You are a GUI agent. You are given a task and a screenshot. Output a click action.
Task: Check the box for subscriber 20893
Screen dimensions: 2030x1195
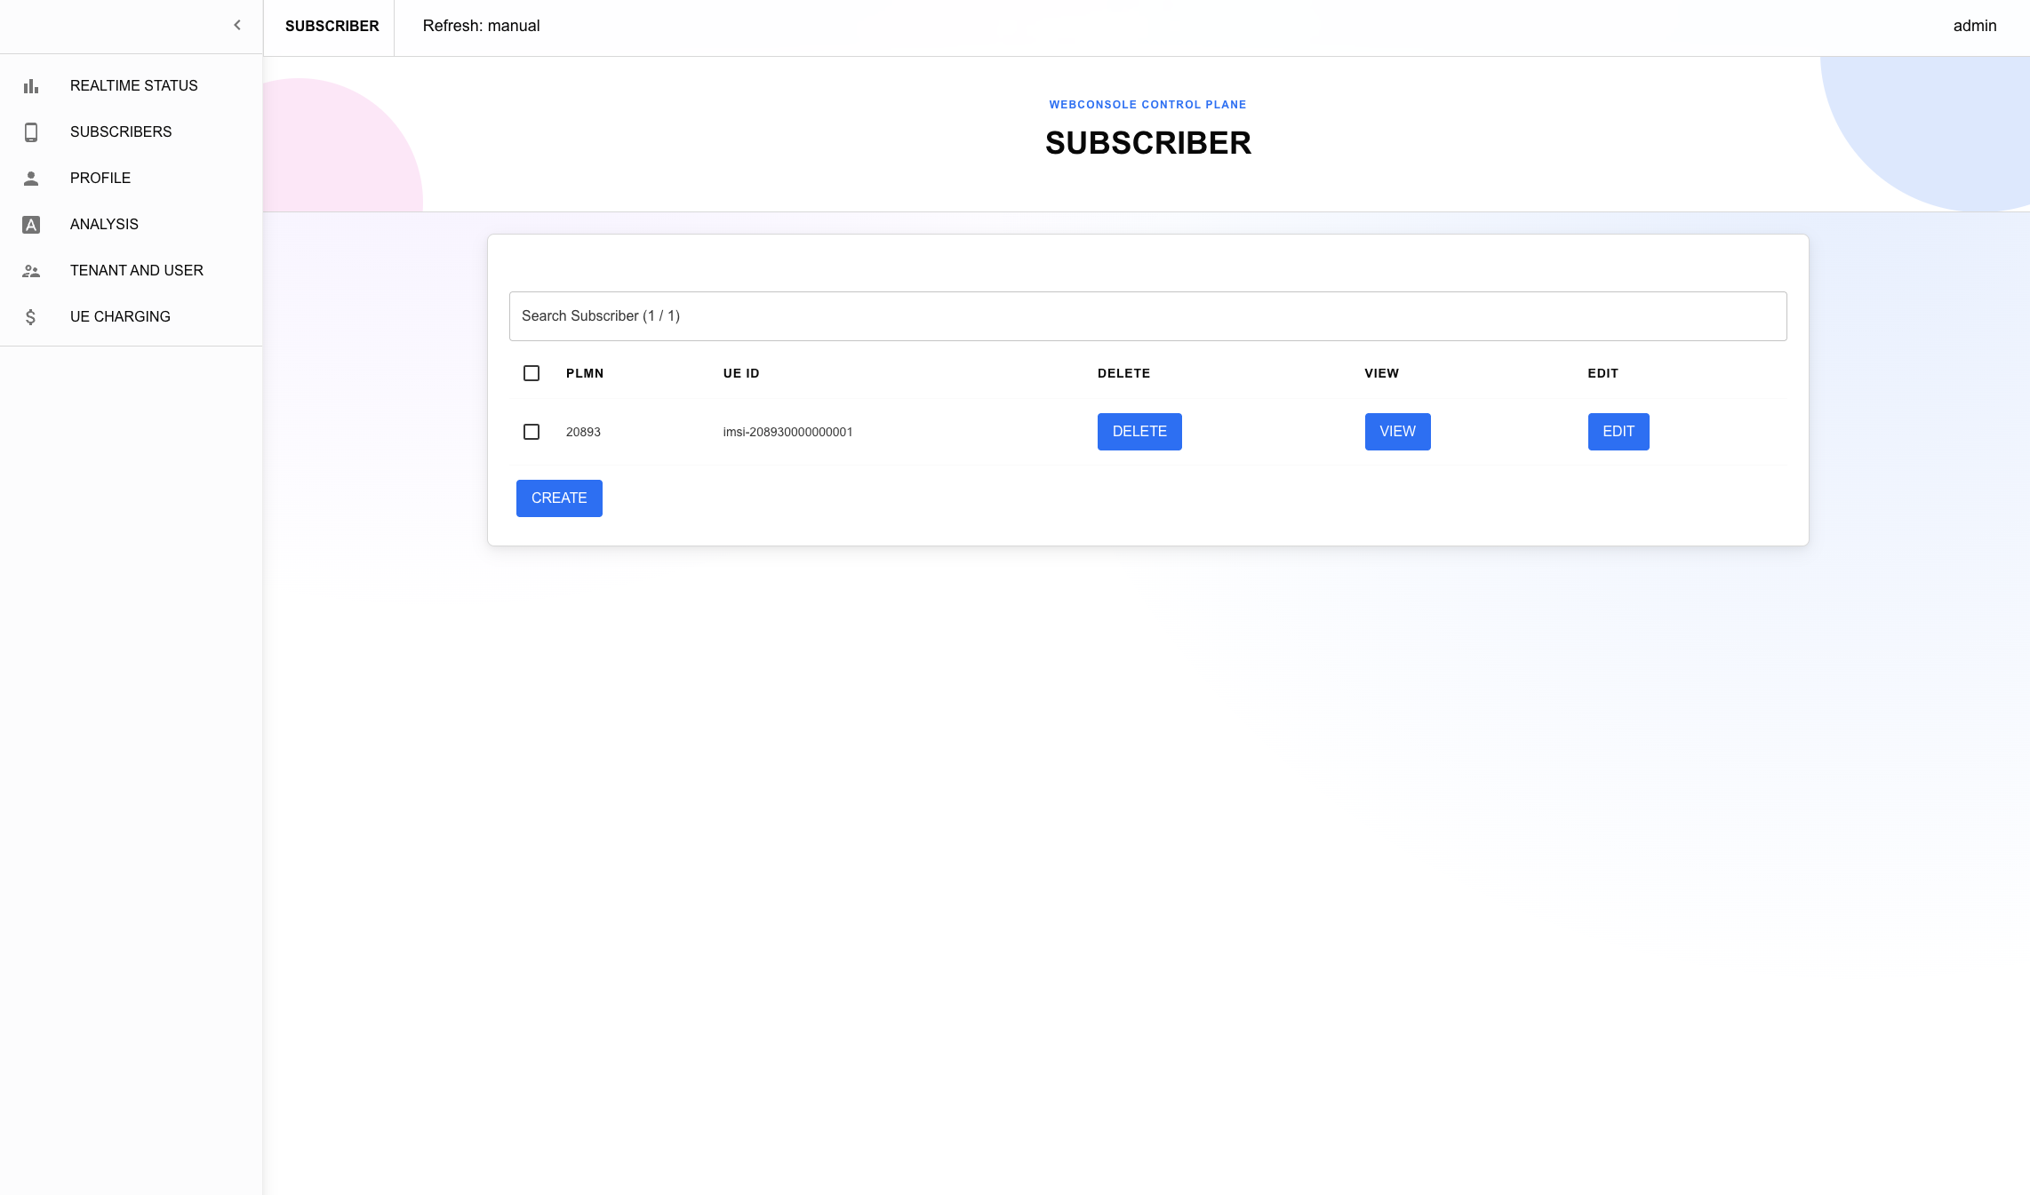coord(531,432)
